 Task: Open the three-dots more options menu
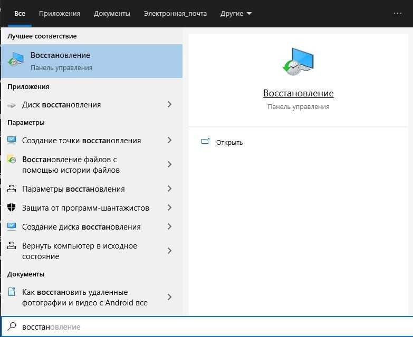[x=398, y=13]
